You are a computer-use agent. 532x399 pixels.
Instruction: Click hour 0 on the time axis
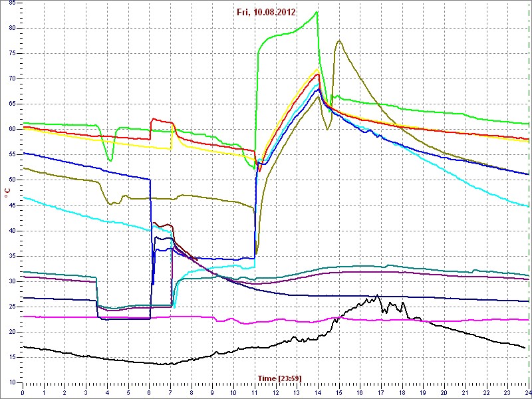[23, 392]
